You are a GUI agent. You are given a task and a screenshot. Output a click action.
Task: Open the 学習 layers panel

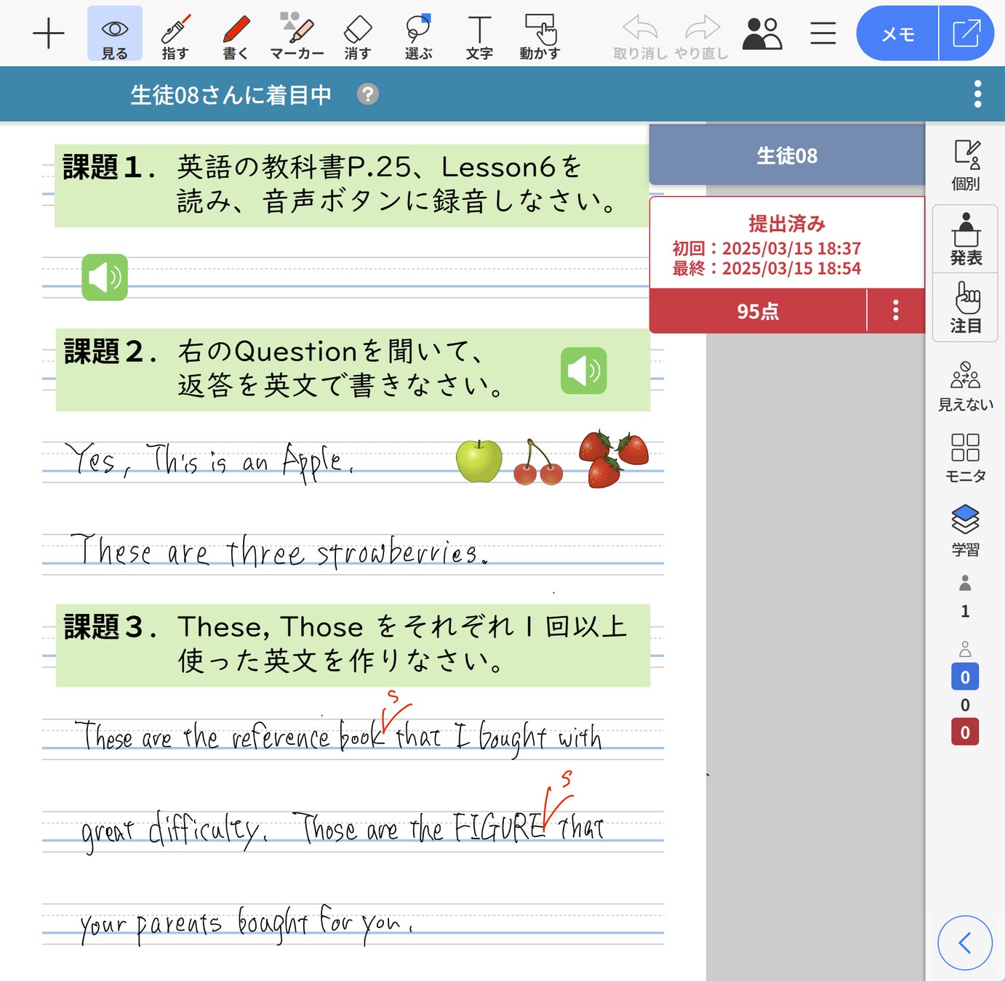point(966,530)
